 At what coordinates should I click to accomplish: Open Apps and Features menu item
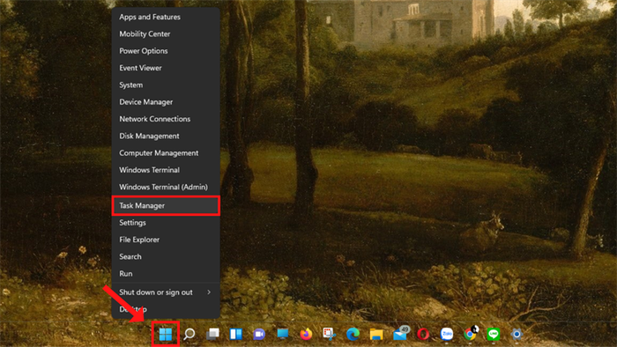point(166,17)
